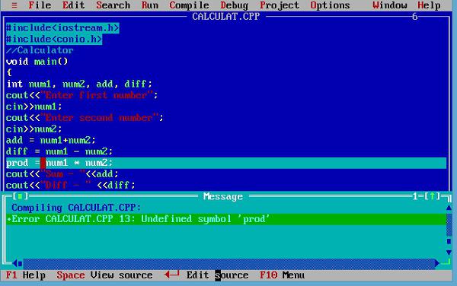457x286 pixels.
Task: Select the Undefined symbol 'prod' error line
Action: coord(226,219)
